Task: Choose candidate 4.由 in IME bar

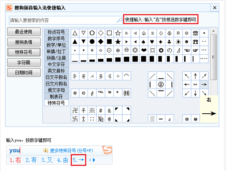Action: pos(63,160)
